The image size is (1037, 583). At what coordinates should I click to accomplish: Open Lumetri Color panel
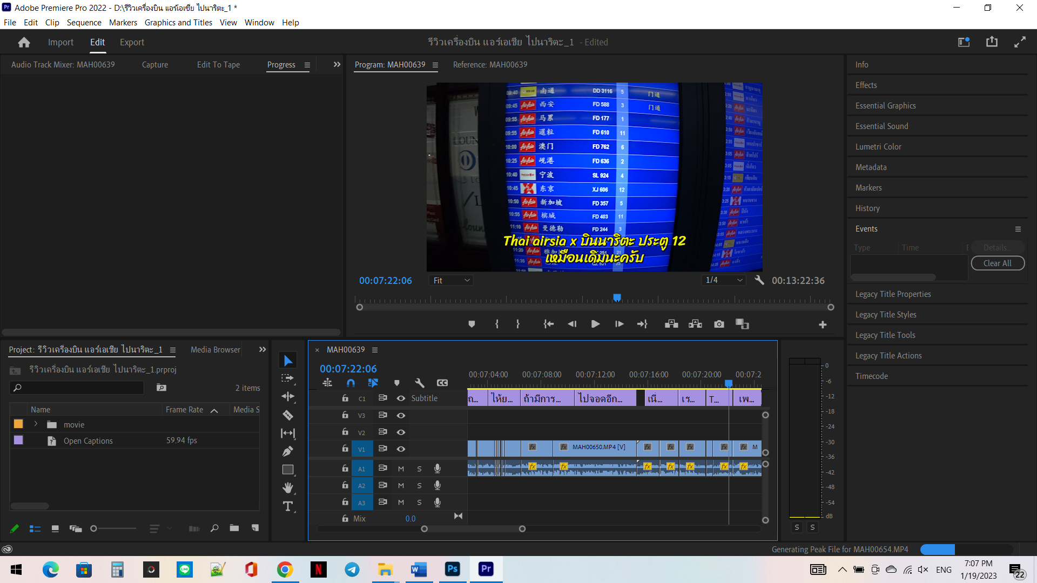tap(878, 146)
